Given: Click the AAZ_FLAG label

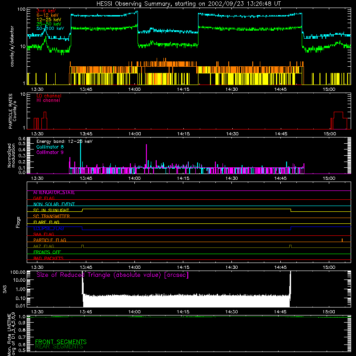Looking at the screenshot, I should click(44, 246).
